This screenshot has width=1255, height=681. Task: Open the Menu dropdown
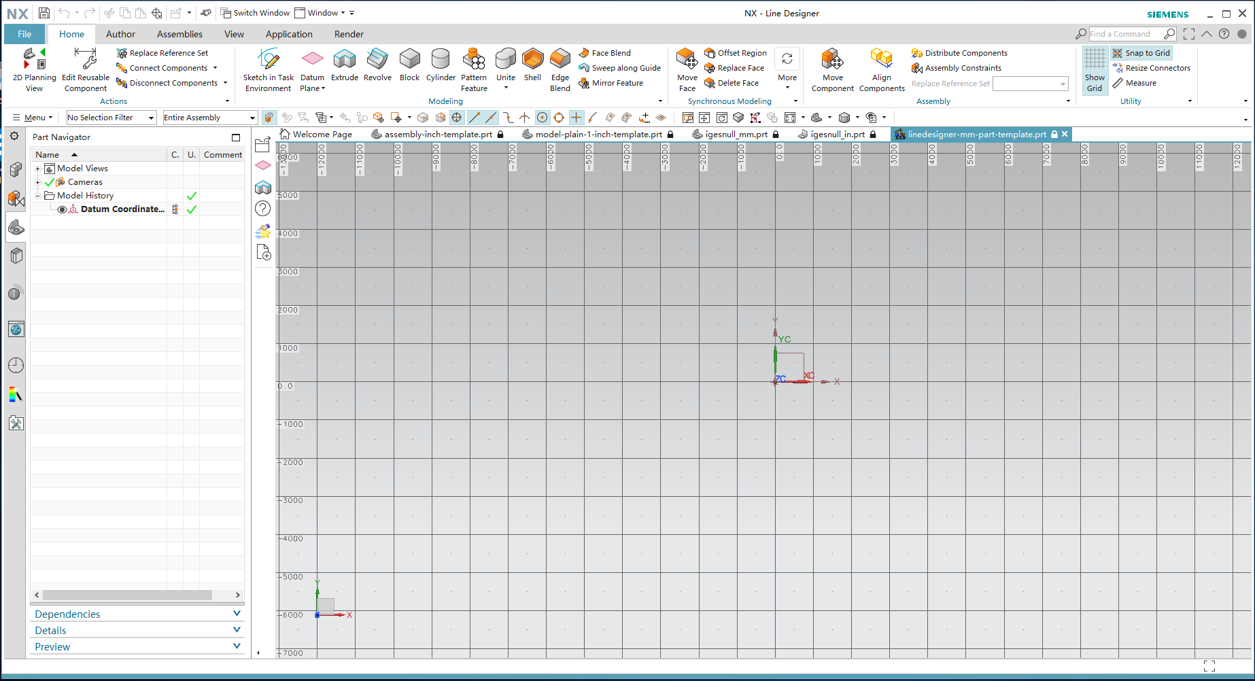(x=32, y=118)
